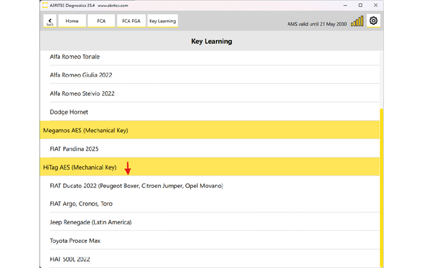Expand HiTag AES (Mechanical Key) header
Screen dimensions: 424x268
tap(80, 167)
